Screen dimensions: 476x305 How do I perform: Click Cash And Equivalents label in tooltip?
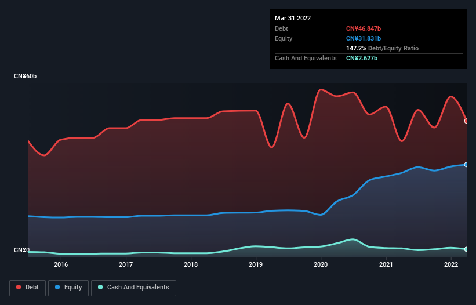click(306, 58)
